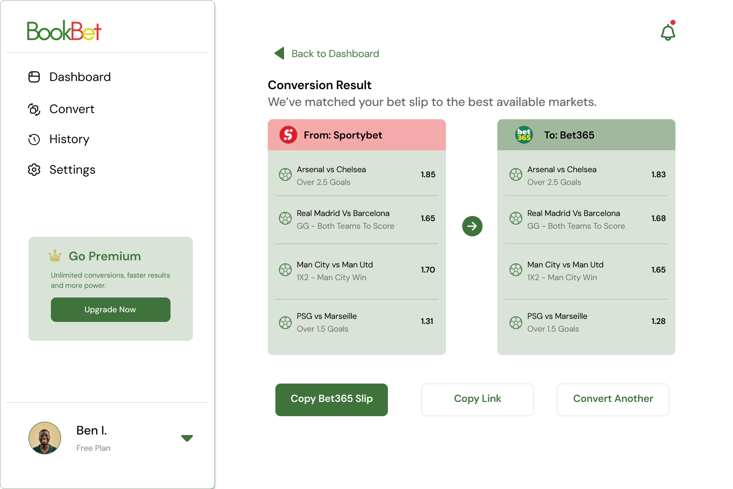This screenshot has height=489, width=733.
Task: Click Bet365 Man City odds 1.65
Action: pos(659,270)
